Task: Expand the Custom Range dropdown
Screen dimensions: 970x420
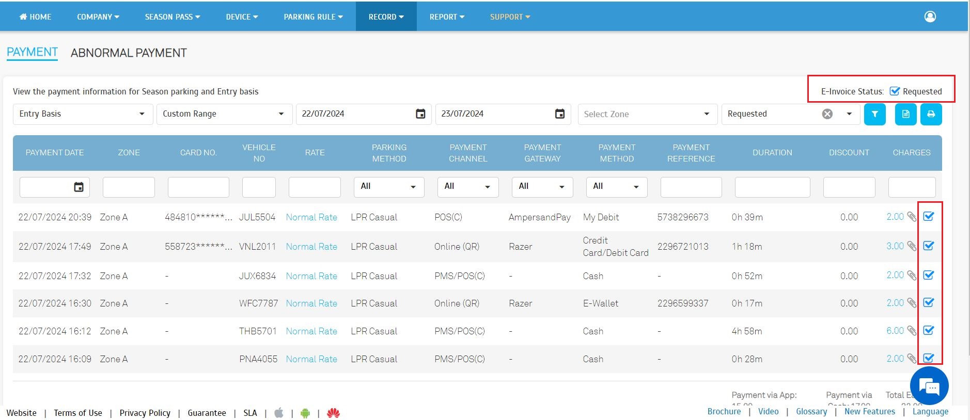Action: pyautogui.click(x=224, y=114)
